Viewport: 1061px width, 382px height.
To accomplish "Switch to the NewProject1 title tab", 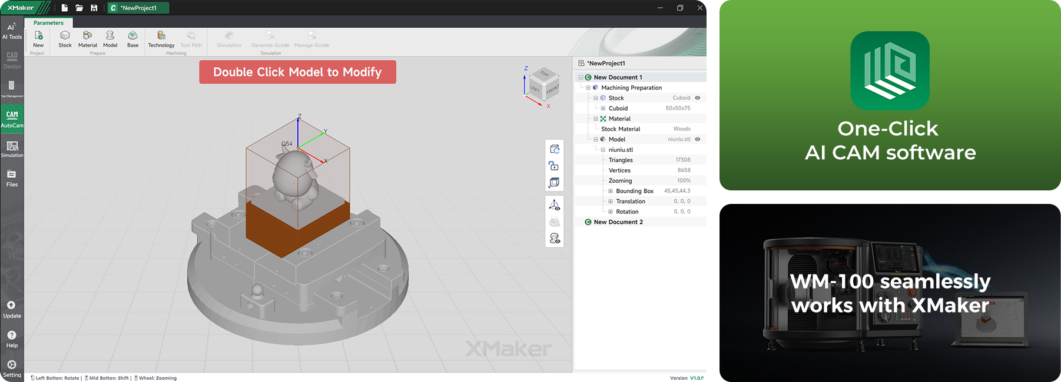I will [x=138, y=8].
